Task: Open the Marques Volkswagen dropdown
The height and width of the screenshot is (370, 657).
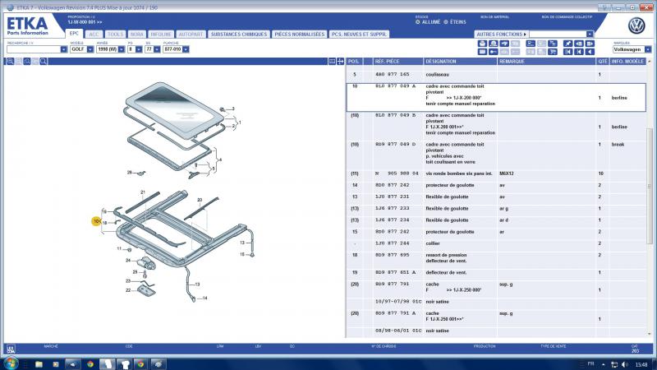Action: pos(648,49)
